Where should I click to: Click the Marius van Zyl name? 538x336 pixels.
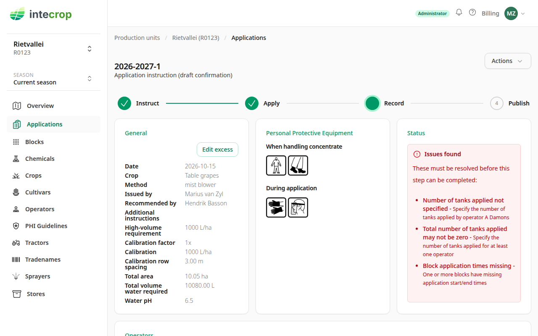click(x=204, y=194)
